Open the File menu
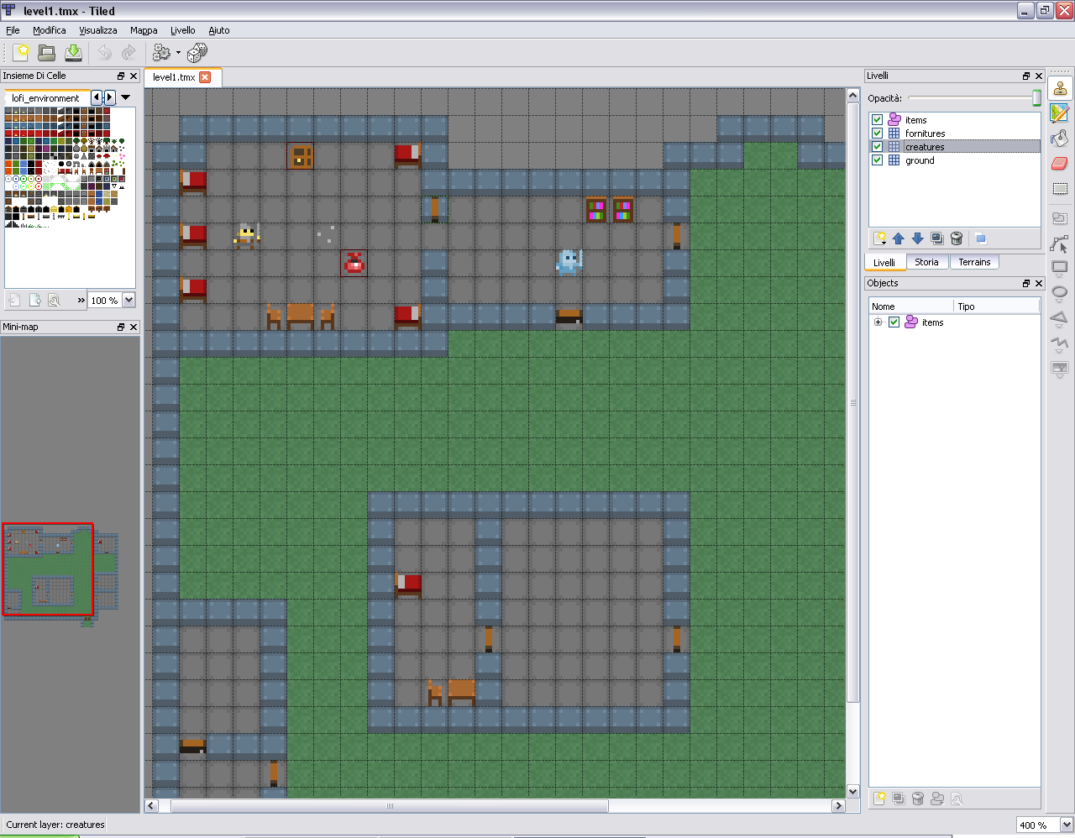This screenshot has width=1075, height=838. tap(13, 30)
